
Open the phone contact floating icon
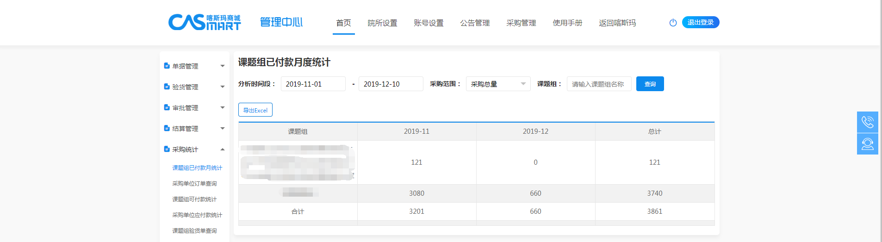click(x=867, y=122)
